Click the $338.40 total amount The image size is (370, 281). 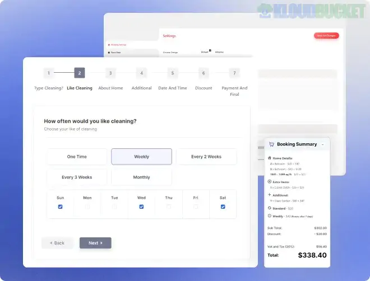tap(312, 255)
